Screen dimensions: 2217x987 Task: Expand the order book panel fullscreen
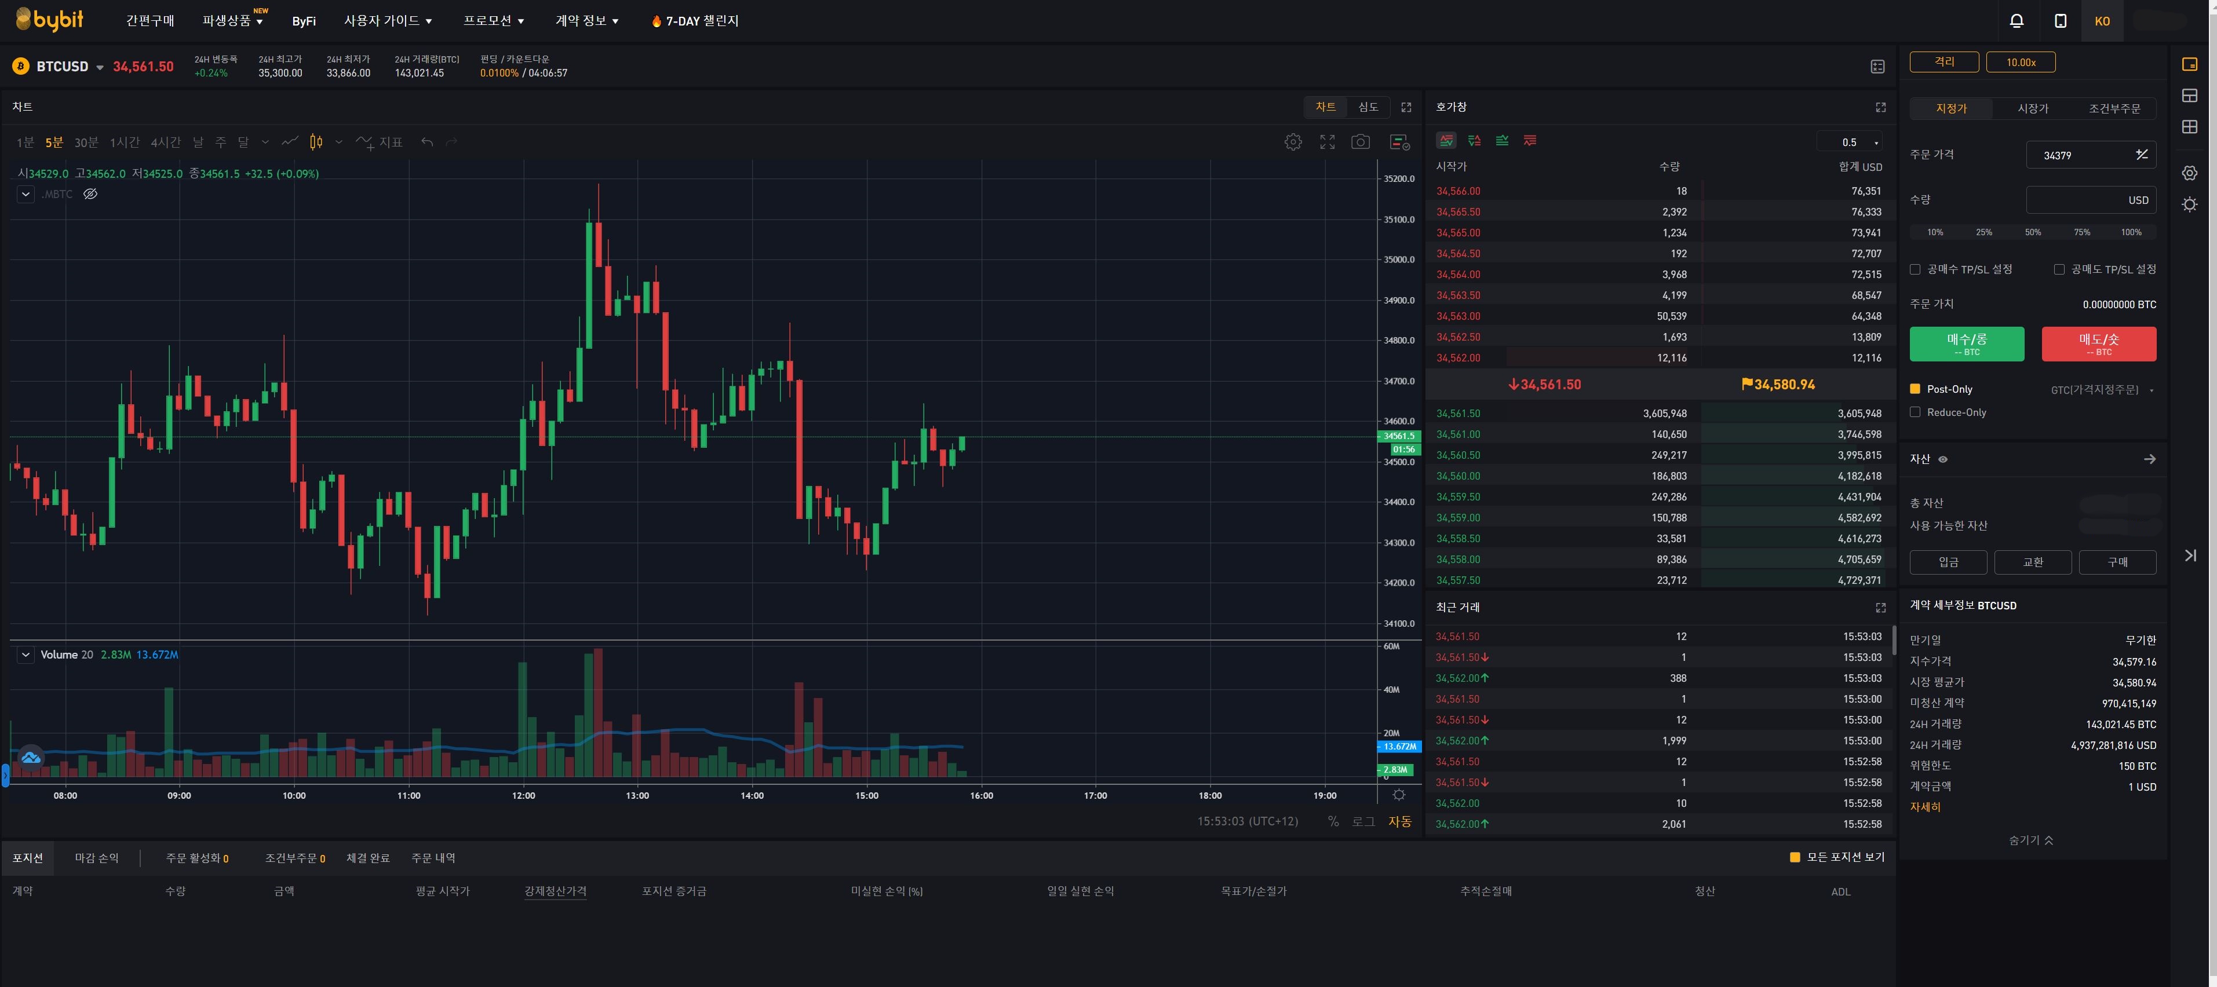1880,107
